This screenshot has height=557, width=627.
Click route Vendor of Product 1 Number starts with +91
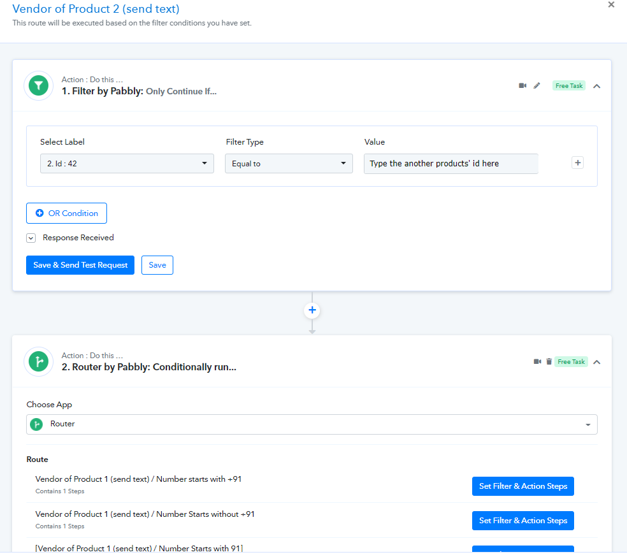tap(138, 479)
